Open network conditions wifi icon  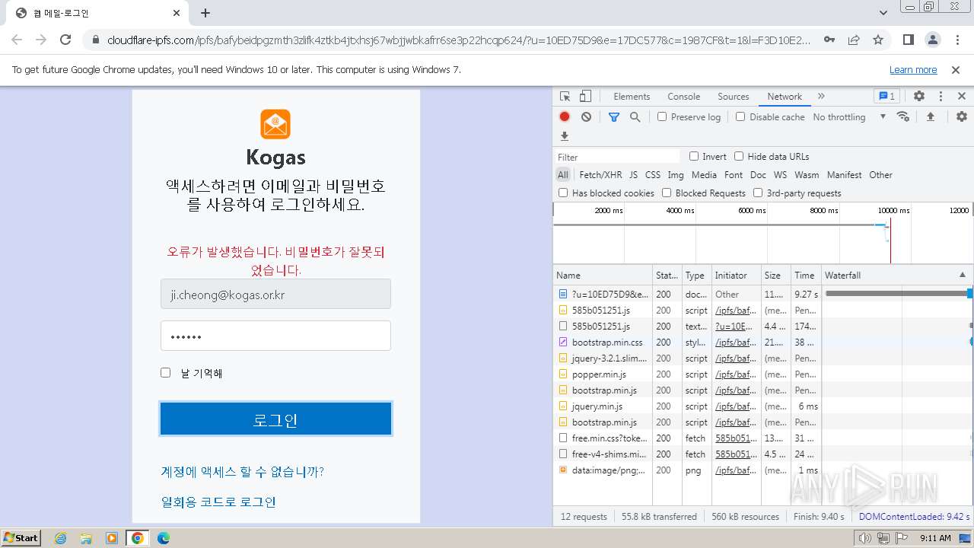coord(903,116)
